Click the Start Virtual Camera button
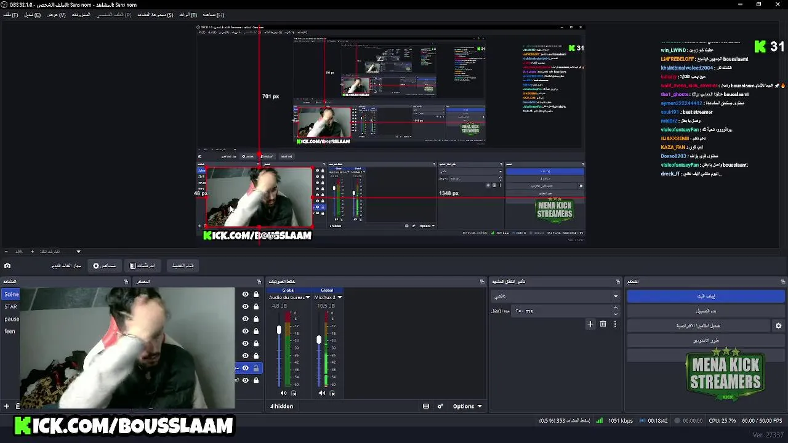 tap(698, 325)
